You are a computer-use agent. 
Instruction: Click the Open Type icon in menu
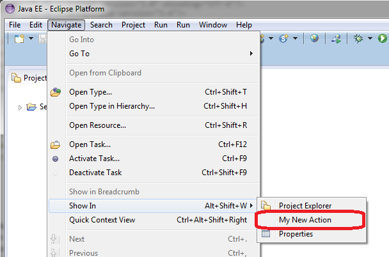tap(56, 92)
